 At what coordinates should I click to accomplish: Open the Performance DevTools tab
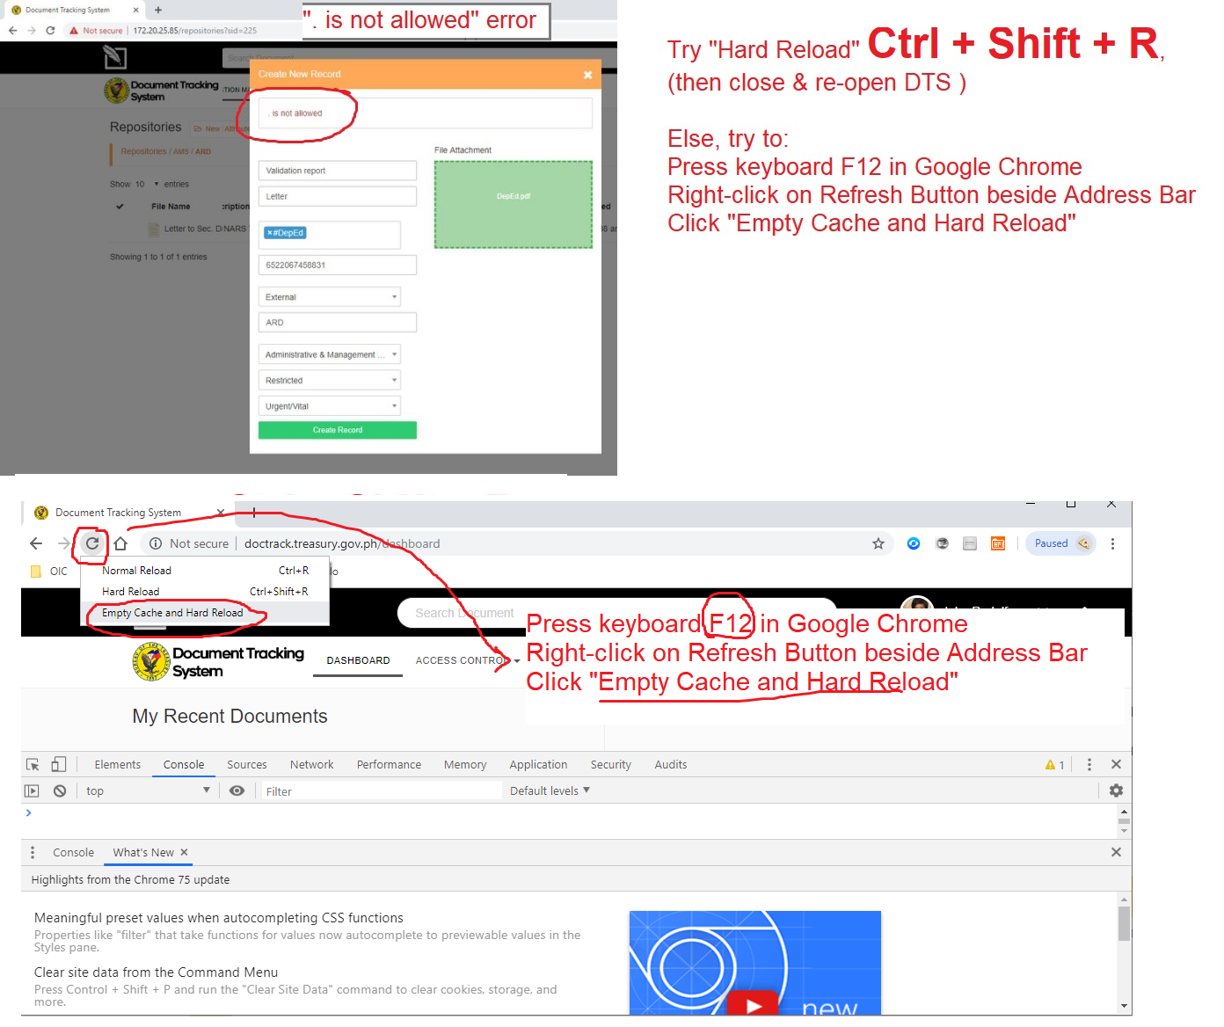click(x=389, y=764)
